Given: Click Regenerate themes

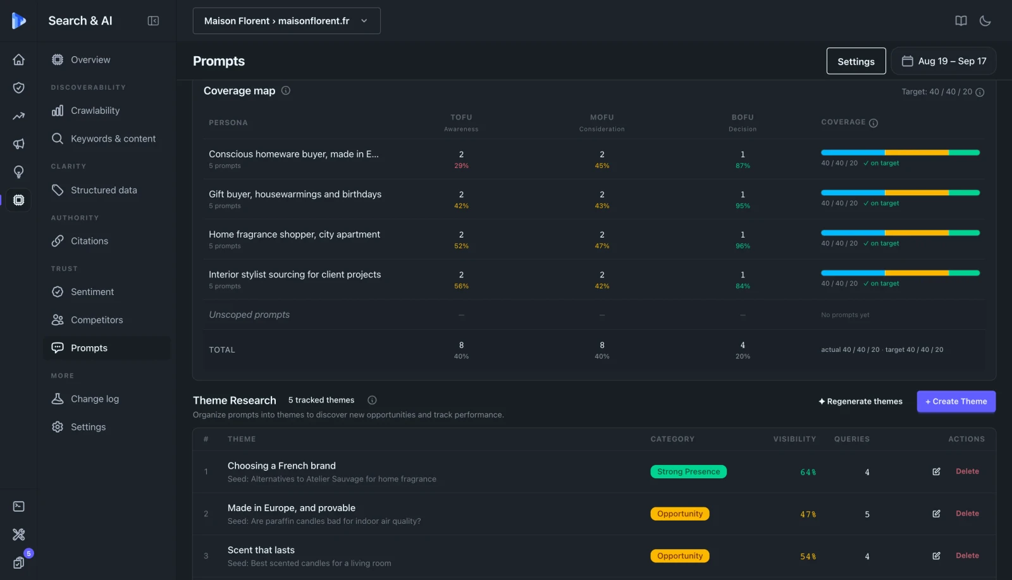Looking at the screenshot, I should [x=860, y=401].
